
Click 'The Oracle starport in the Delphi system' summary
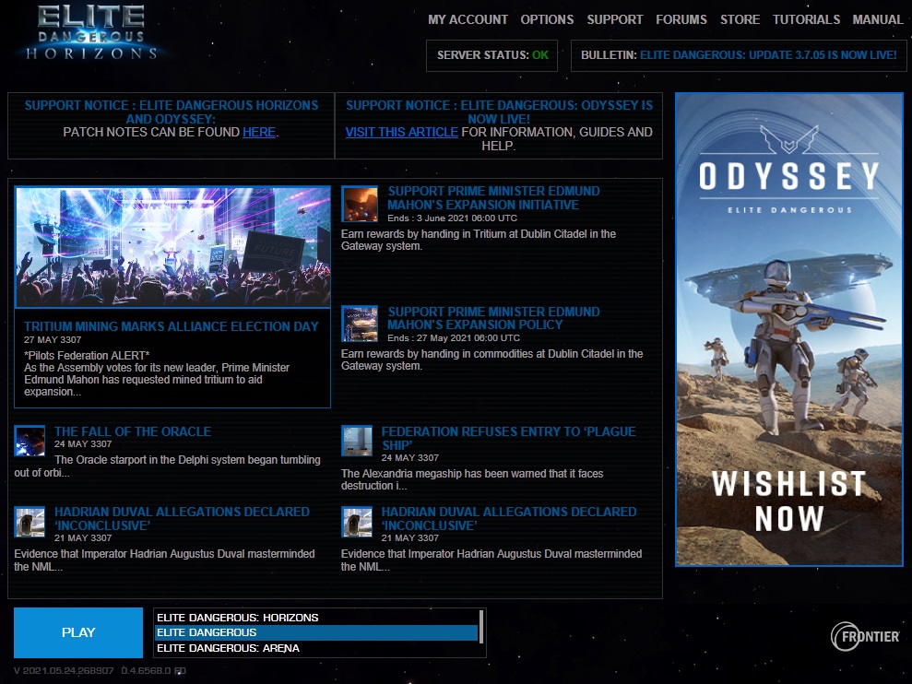168,466
